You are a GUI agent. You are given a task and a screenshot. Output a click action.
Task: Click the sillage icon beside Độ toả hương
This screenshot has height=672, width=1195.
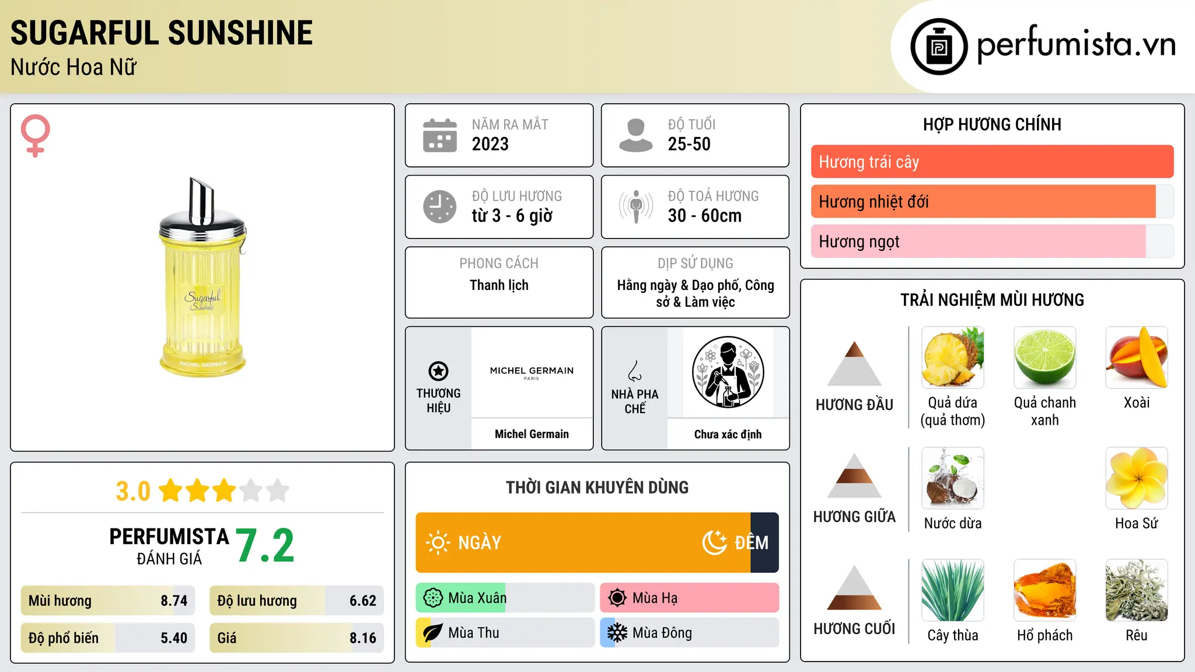pyautogui.click(x=636, y=206)
